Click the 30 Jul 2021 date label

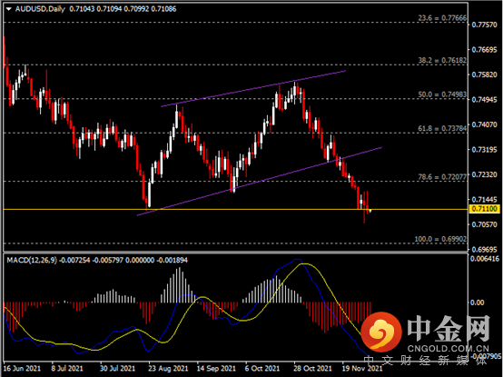point(117,368)
